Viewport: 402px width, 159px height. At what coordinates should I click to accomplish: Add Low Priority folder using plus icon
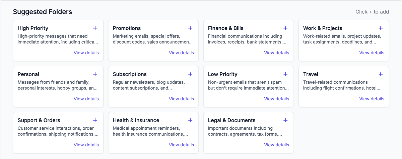pos(285,74)
